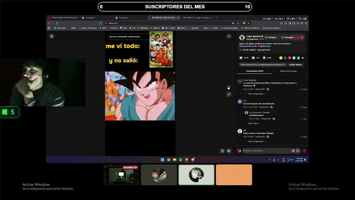Share the video to WhatsApp
This screenshot has width=355, height=200.
(294, 58)
